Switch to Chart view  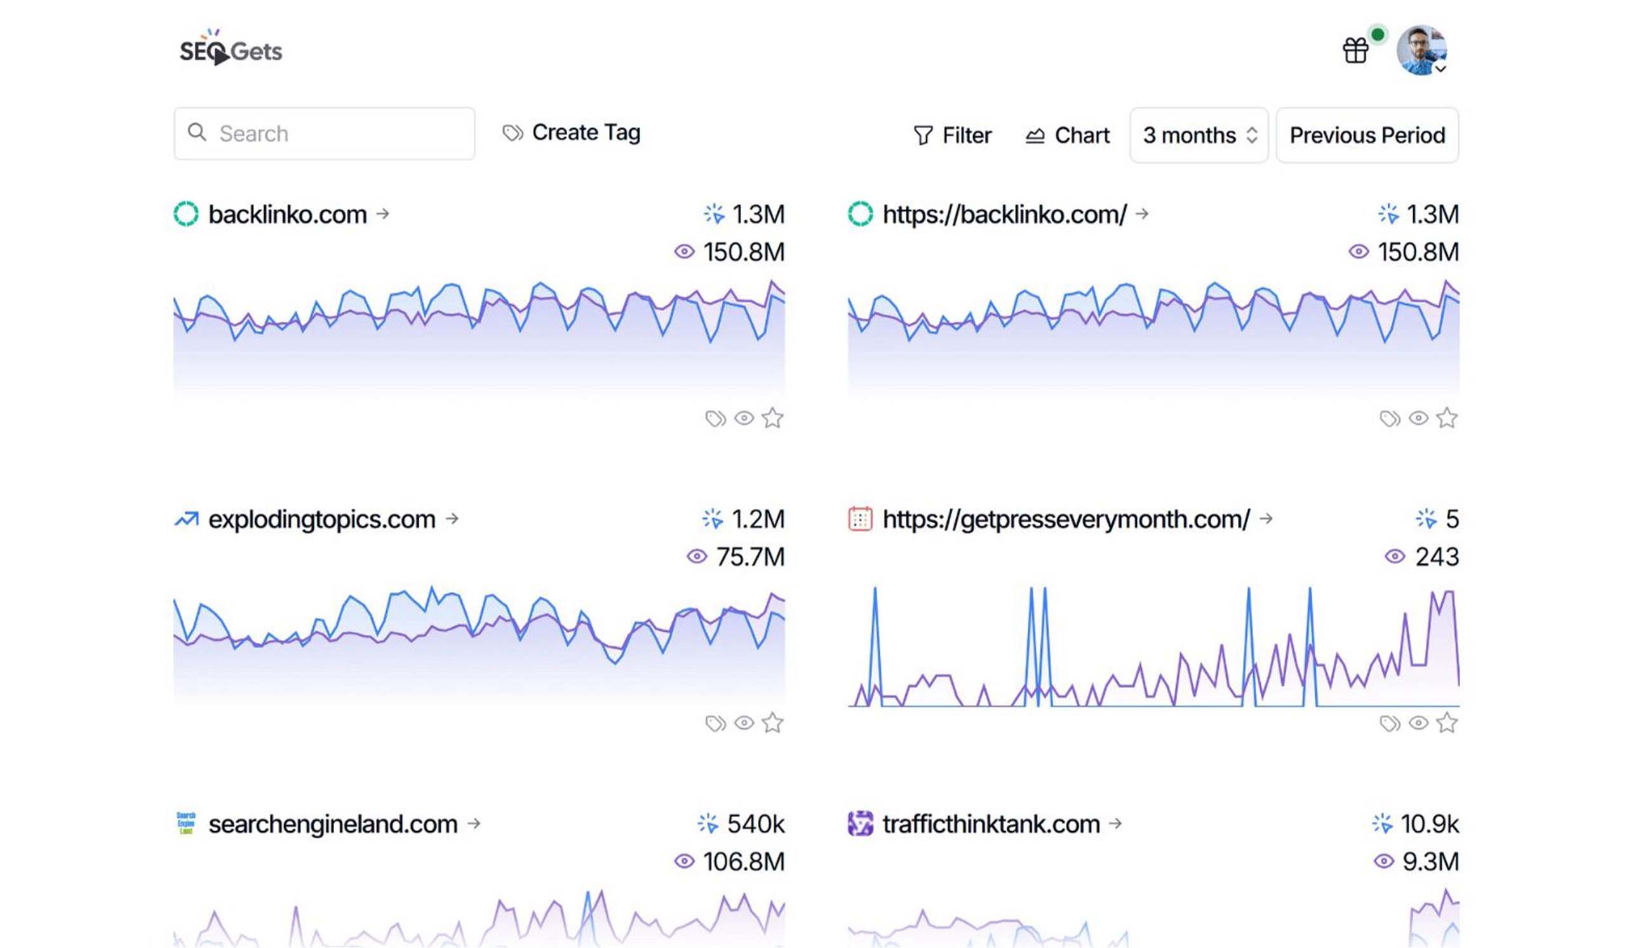[x=1068, y=135]
